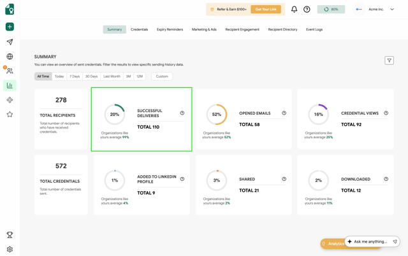Click the green plus create button in sidebar
This screenshot has height=256, width=408.
tap(10, 27)
